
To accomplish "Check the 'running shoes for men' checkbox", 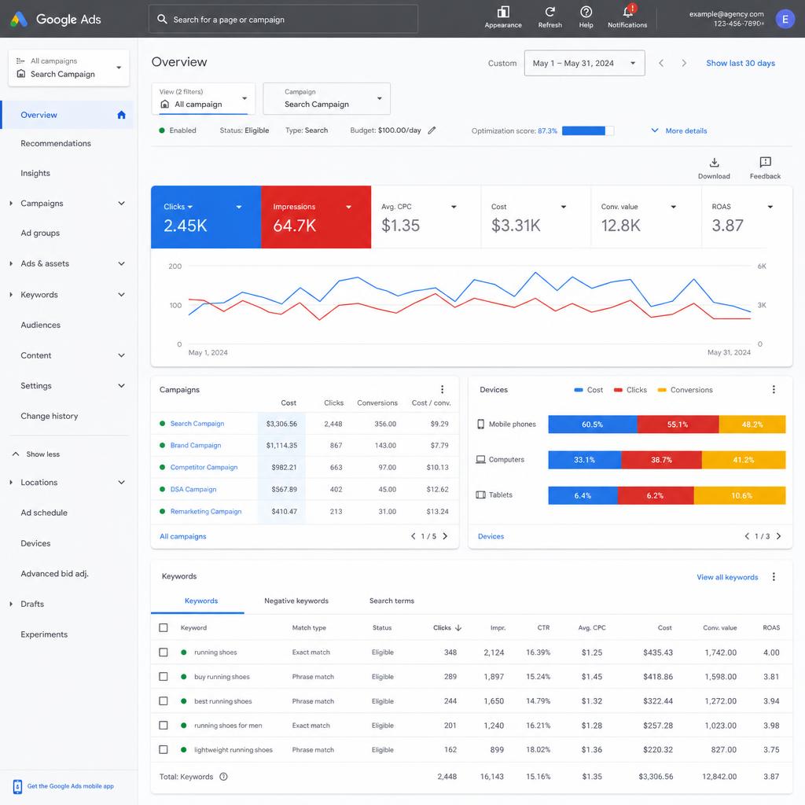I will point(164,726).
